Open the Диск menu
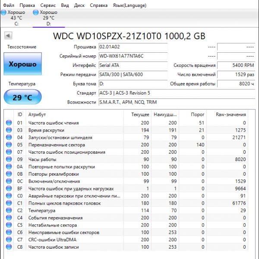Image resolution: width=259 pixels, height=259 pixels. pyautogui.click(x=79, y=6)
